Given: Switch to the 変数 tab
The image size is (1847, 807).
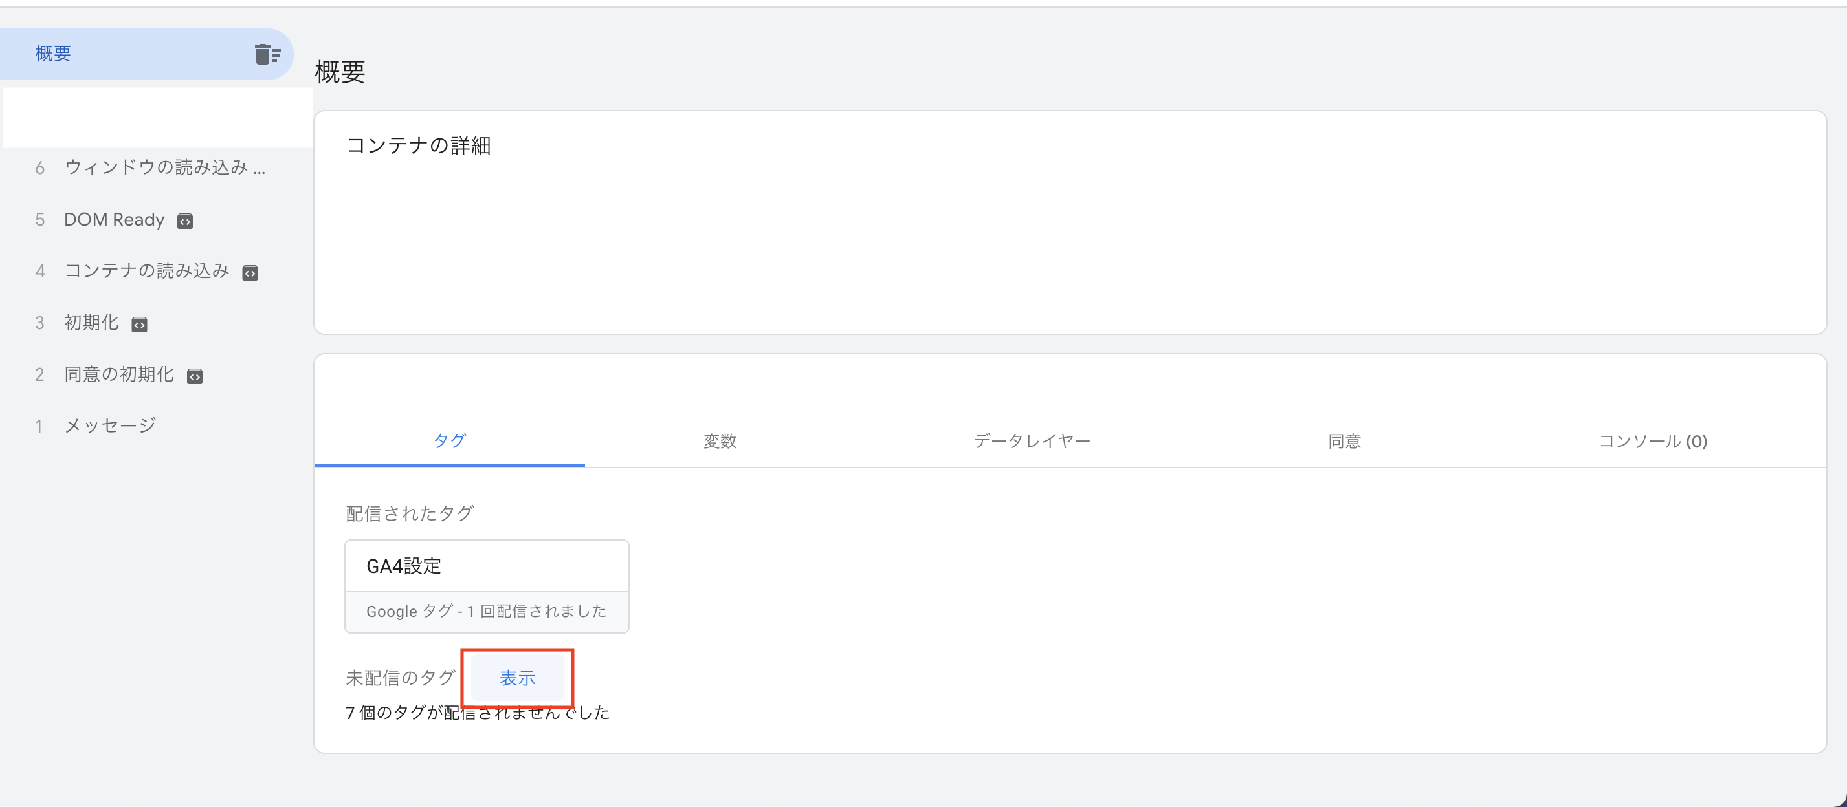Looking at the screenshot, I should tap(720, 442).
